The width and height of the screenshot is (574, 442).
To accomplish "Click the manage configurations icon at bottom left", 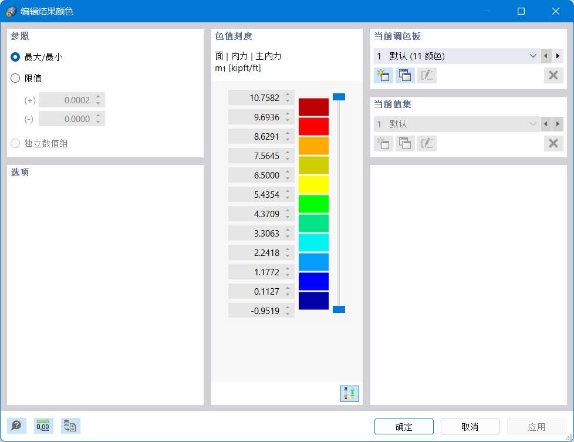I will point(70,426).
